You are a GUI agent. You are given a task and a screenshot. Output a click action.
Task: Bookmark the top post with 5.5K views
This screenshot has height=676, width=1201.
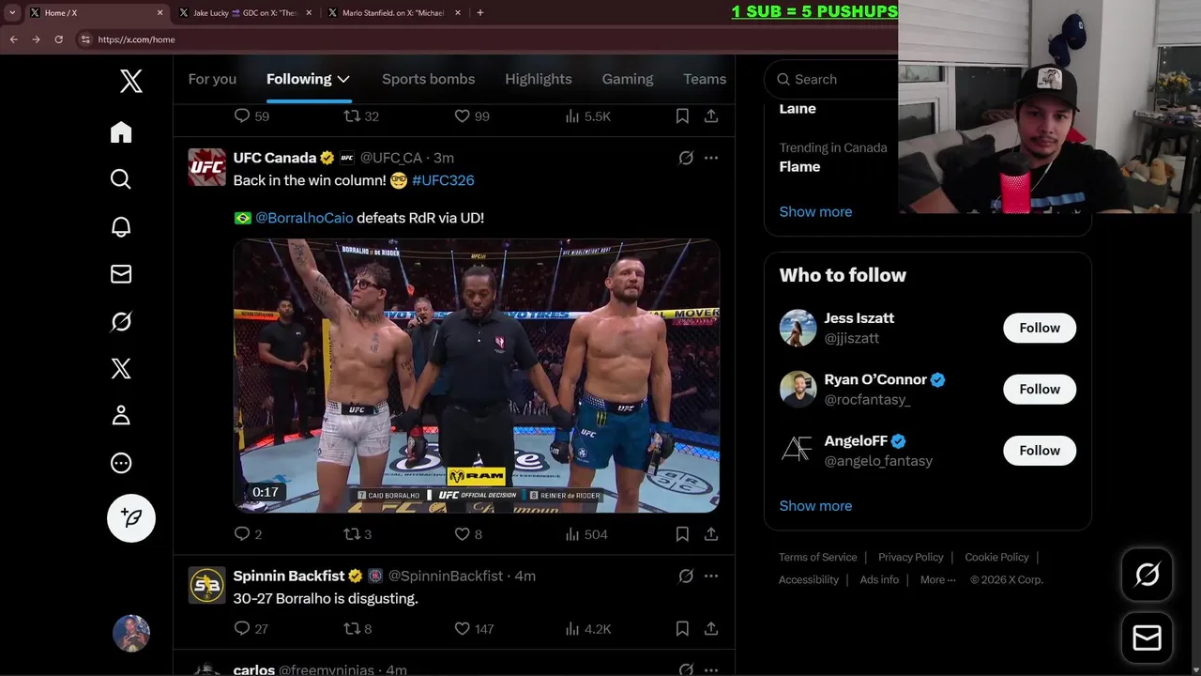pos(682,116)
